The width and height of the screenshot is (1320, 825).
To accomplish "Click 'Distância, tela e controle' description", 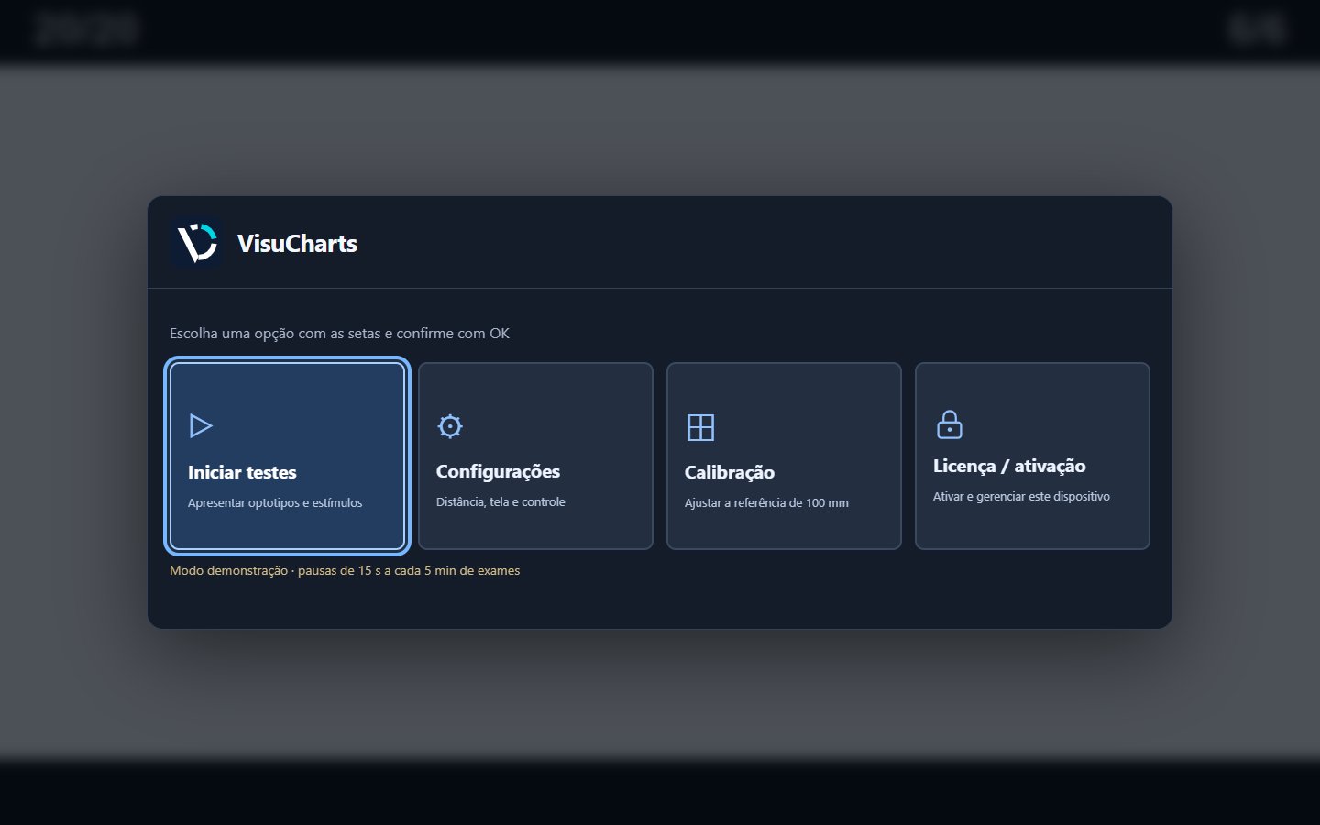I will click(x=500, y=501).
